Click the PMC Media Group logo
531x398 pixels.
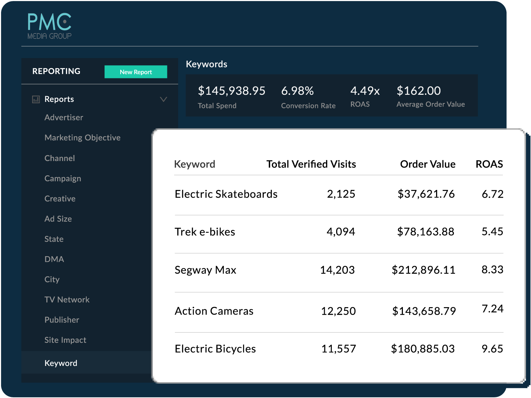(50, 26)
